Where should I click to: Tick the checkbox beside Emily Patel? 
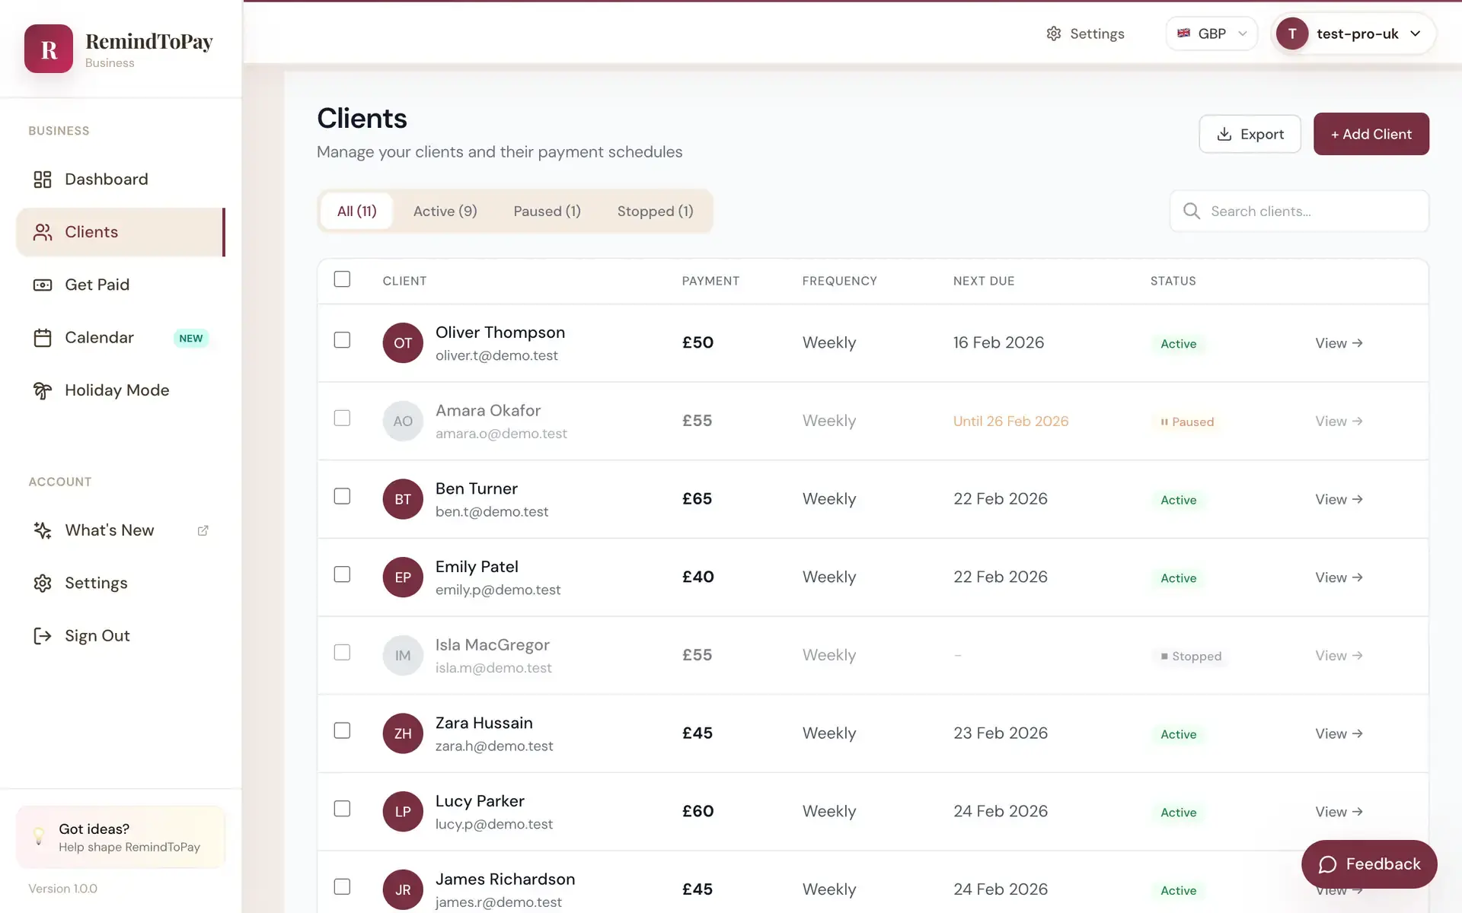pyautogui.click(x=342, y=574)
